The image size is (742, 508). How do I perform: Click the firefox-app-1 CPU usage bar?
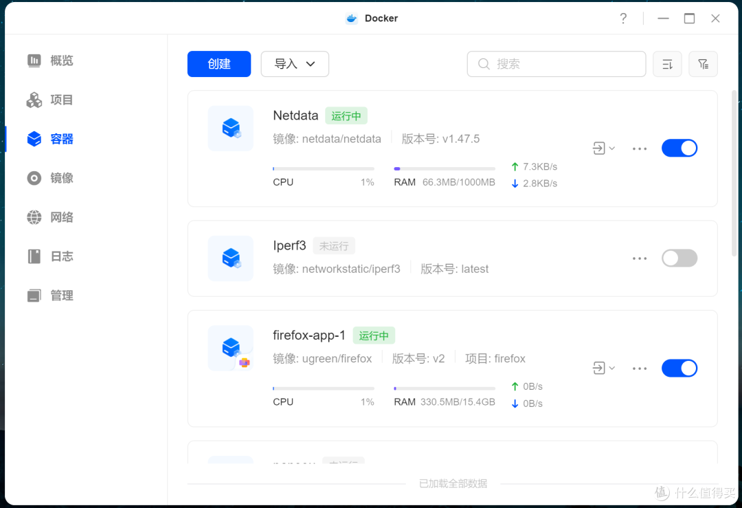pyautogui.click(x=324, y=388)
